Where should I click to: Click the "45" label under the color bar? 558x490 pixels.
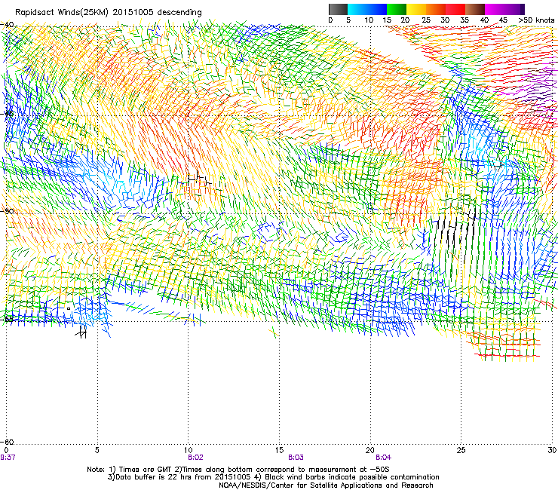pos(503,20)
